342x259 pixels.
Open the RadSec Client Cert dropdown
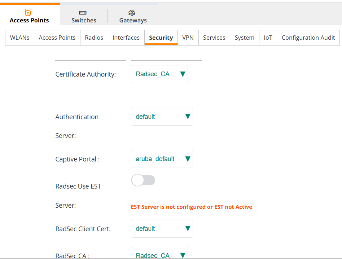click(162, 229)
